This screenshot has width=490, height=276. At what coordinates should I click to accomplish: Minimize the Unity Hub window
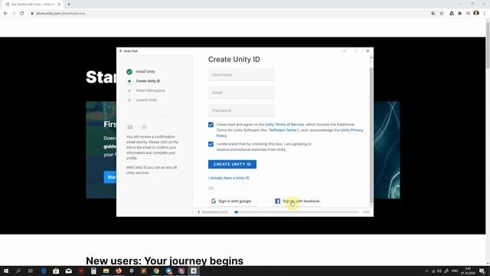[x=345, y=51]
